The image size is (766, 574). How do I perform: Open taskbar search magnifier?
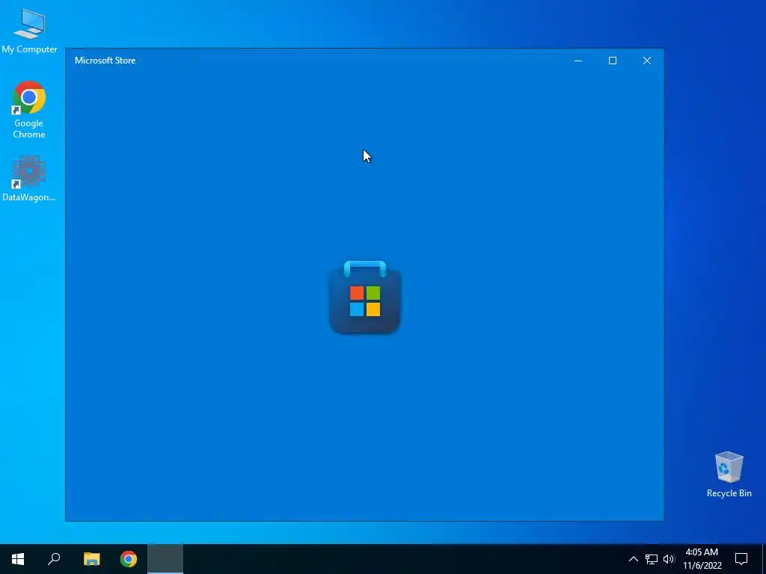(54, 559)
